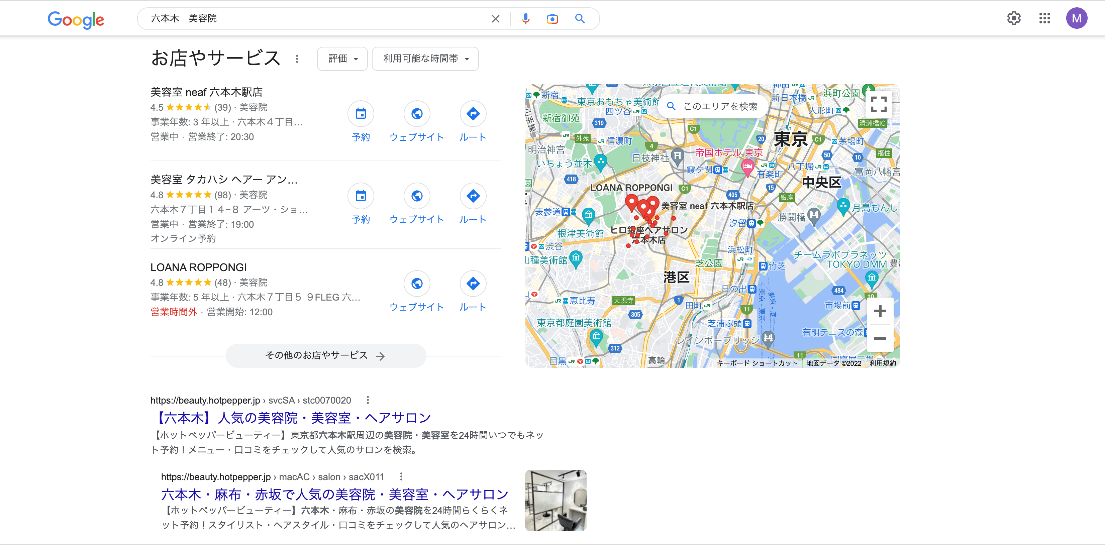This screenshot has height=545, width=1105.
Task: Open the Google apps grid
Action: click(1044, 18)
